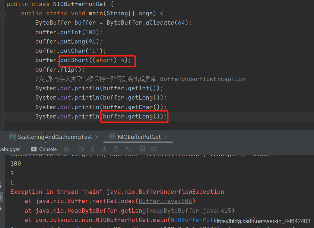Click the BufferUnderflowException error line in console
Viewport: 314px width, 228px height.
point(117,192)
